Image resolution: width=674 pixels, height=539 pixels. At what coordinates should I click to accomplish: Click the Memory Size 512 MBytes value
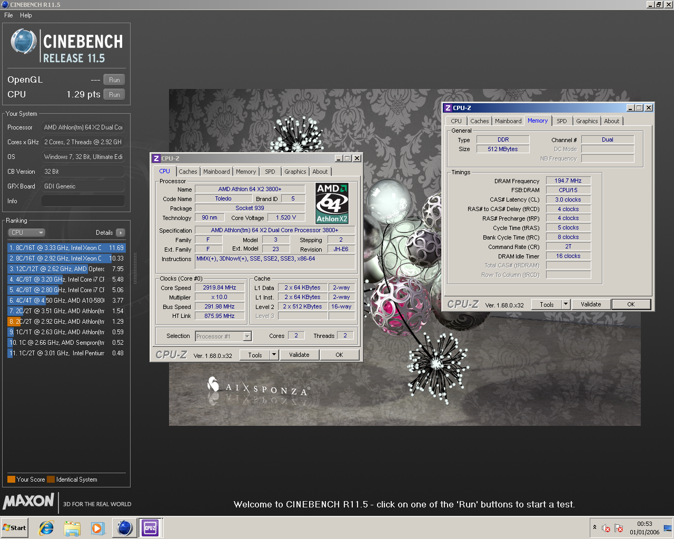pos(503,149)
